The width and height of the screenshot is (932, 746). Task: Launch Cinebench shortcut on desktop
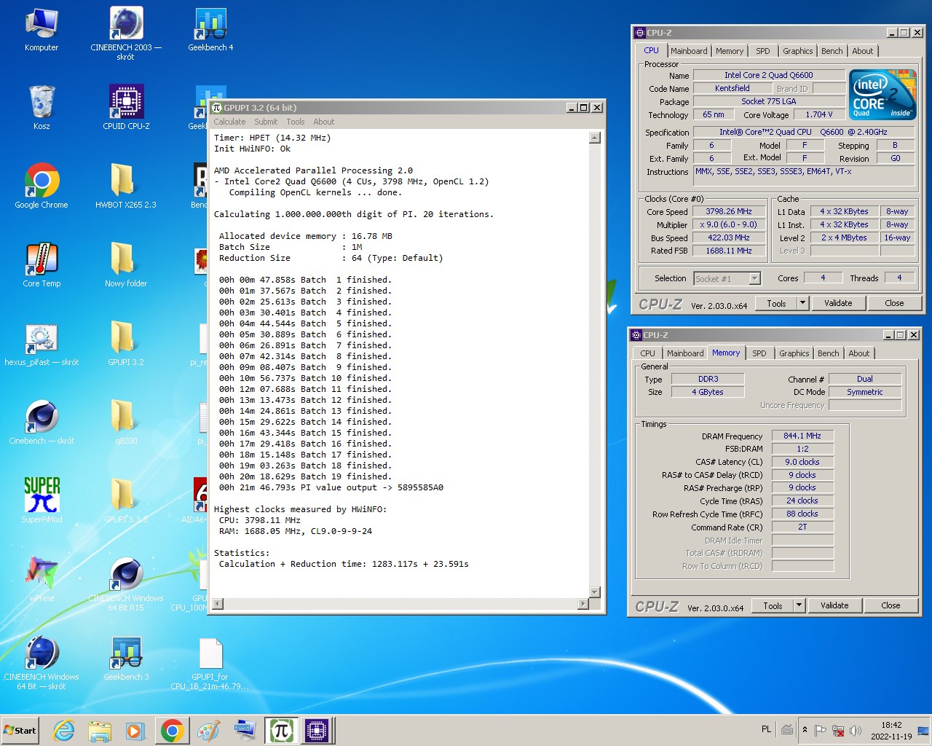(42, 423)
